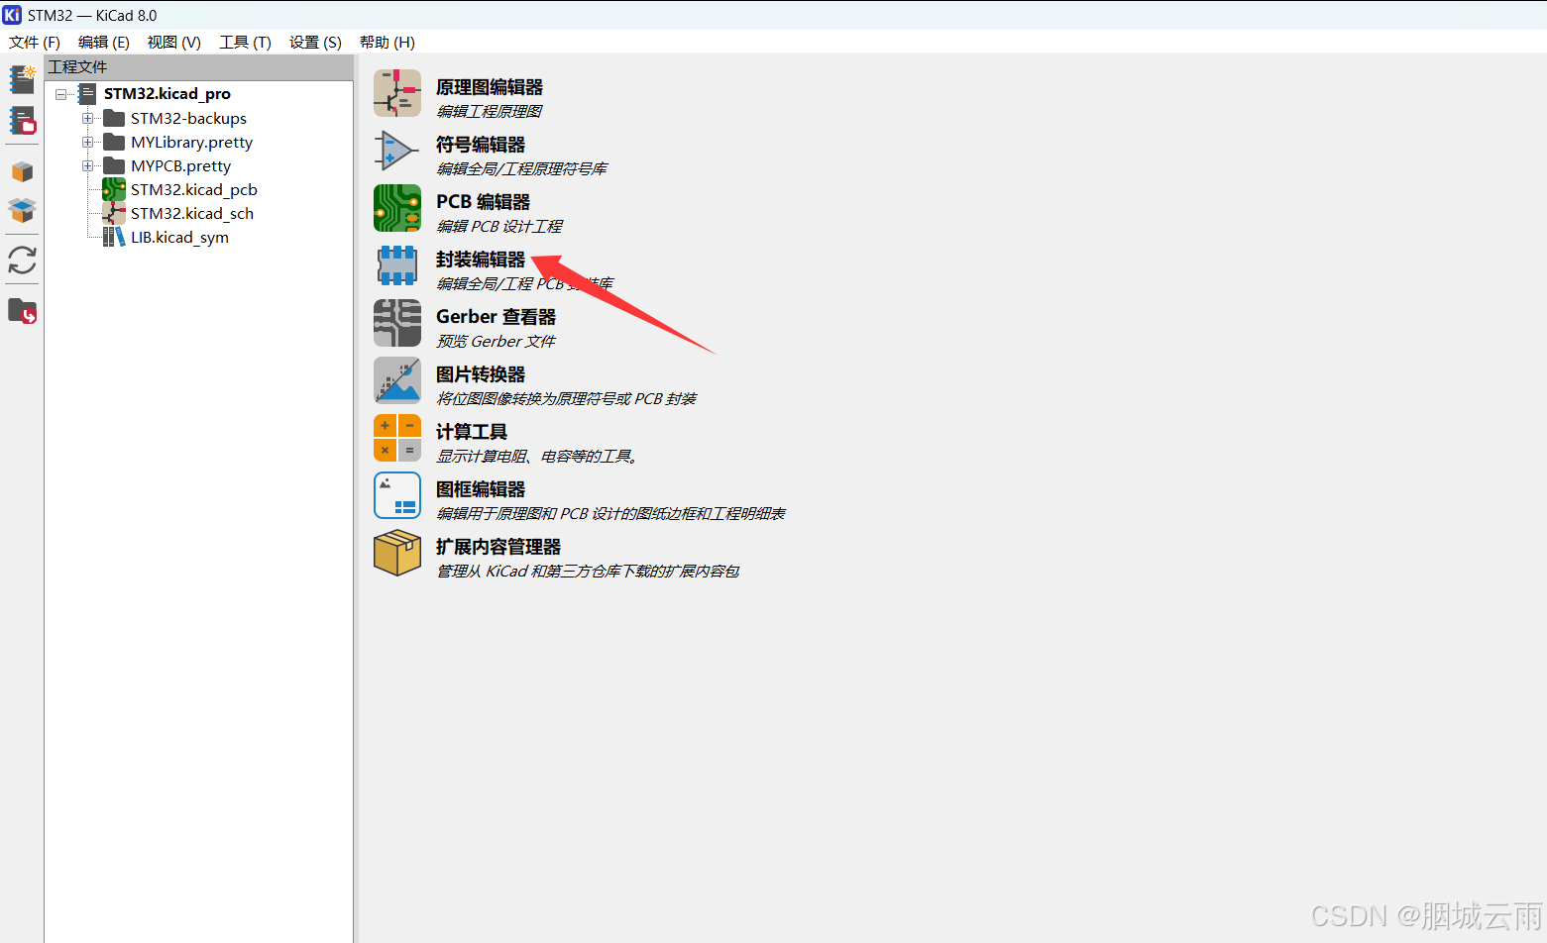This screenshot has height=943, width=1547.
Task: Click the STM32.kicad_pcb file icon
Action: [114, 190]
